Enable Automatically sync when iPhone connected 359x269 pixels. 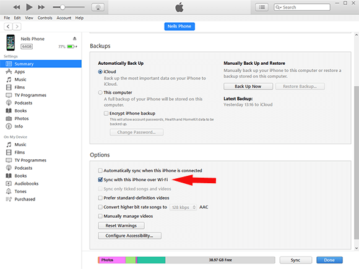coord(100,170)
